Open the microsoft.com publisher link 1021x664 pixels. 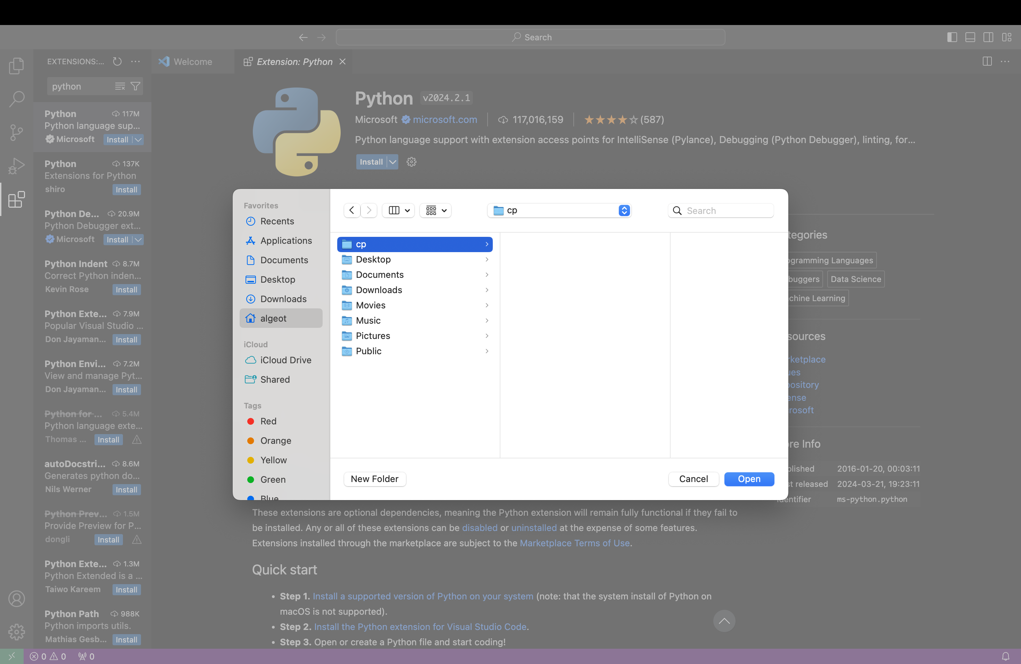coord(445,120)
